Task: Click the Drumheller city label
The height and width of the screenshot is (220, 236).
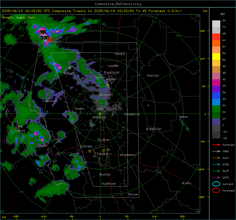Action: [154, 129]
